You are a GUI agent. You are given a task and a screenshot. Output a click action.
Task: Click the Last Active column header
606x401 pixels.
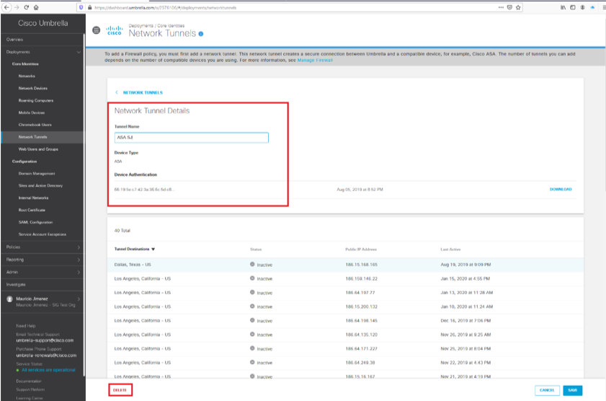(x=450, y=250)
